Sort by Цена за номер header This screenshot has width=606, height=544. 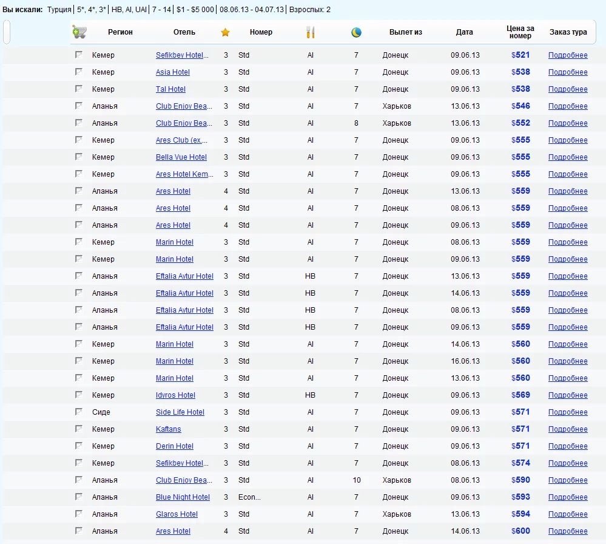tap(520, 32)
